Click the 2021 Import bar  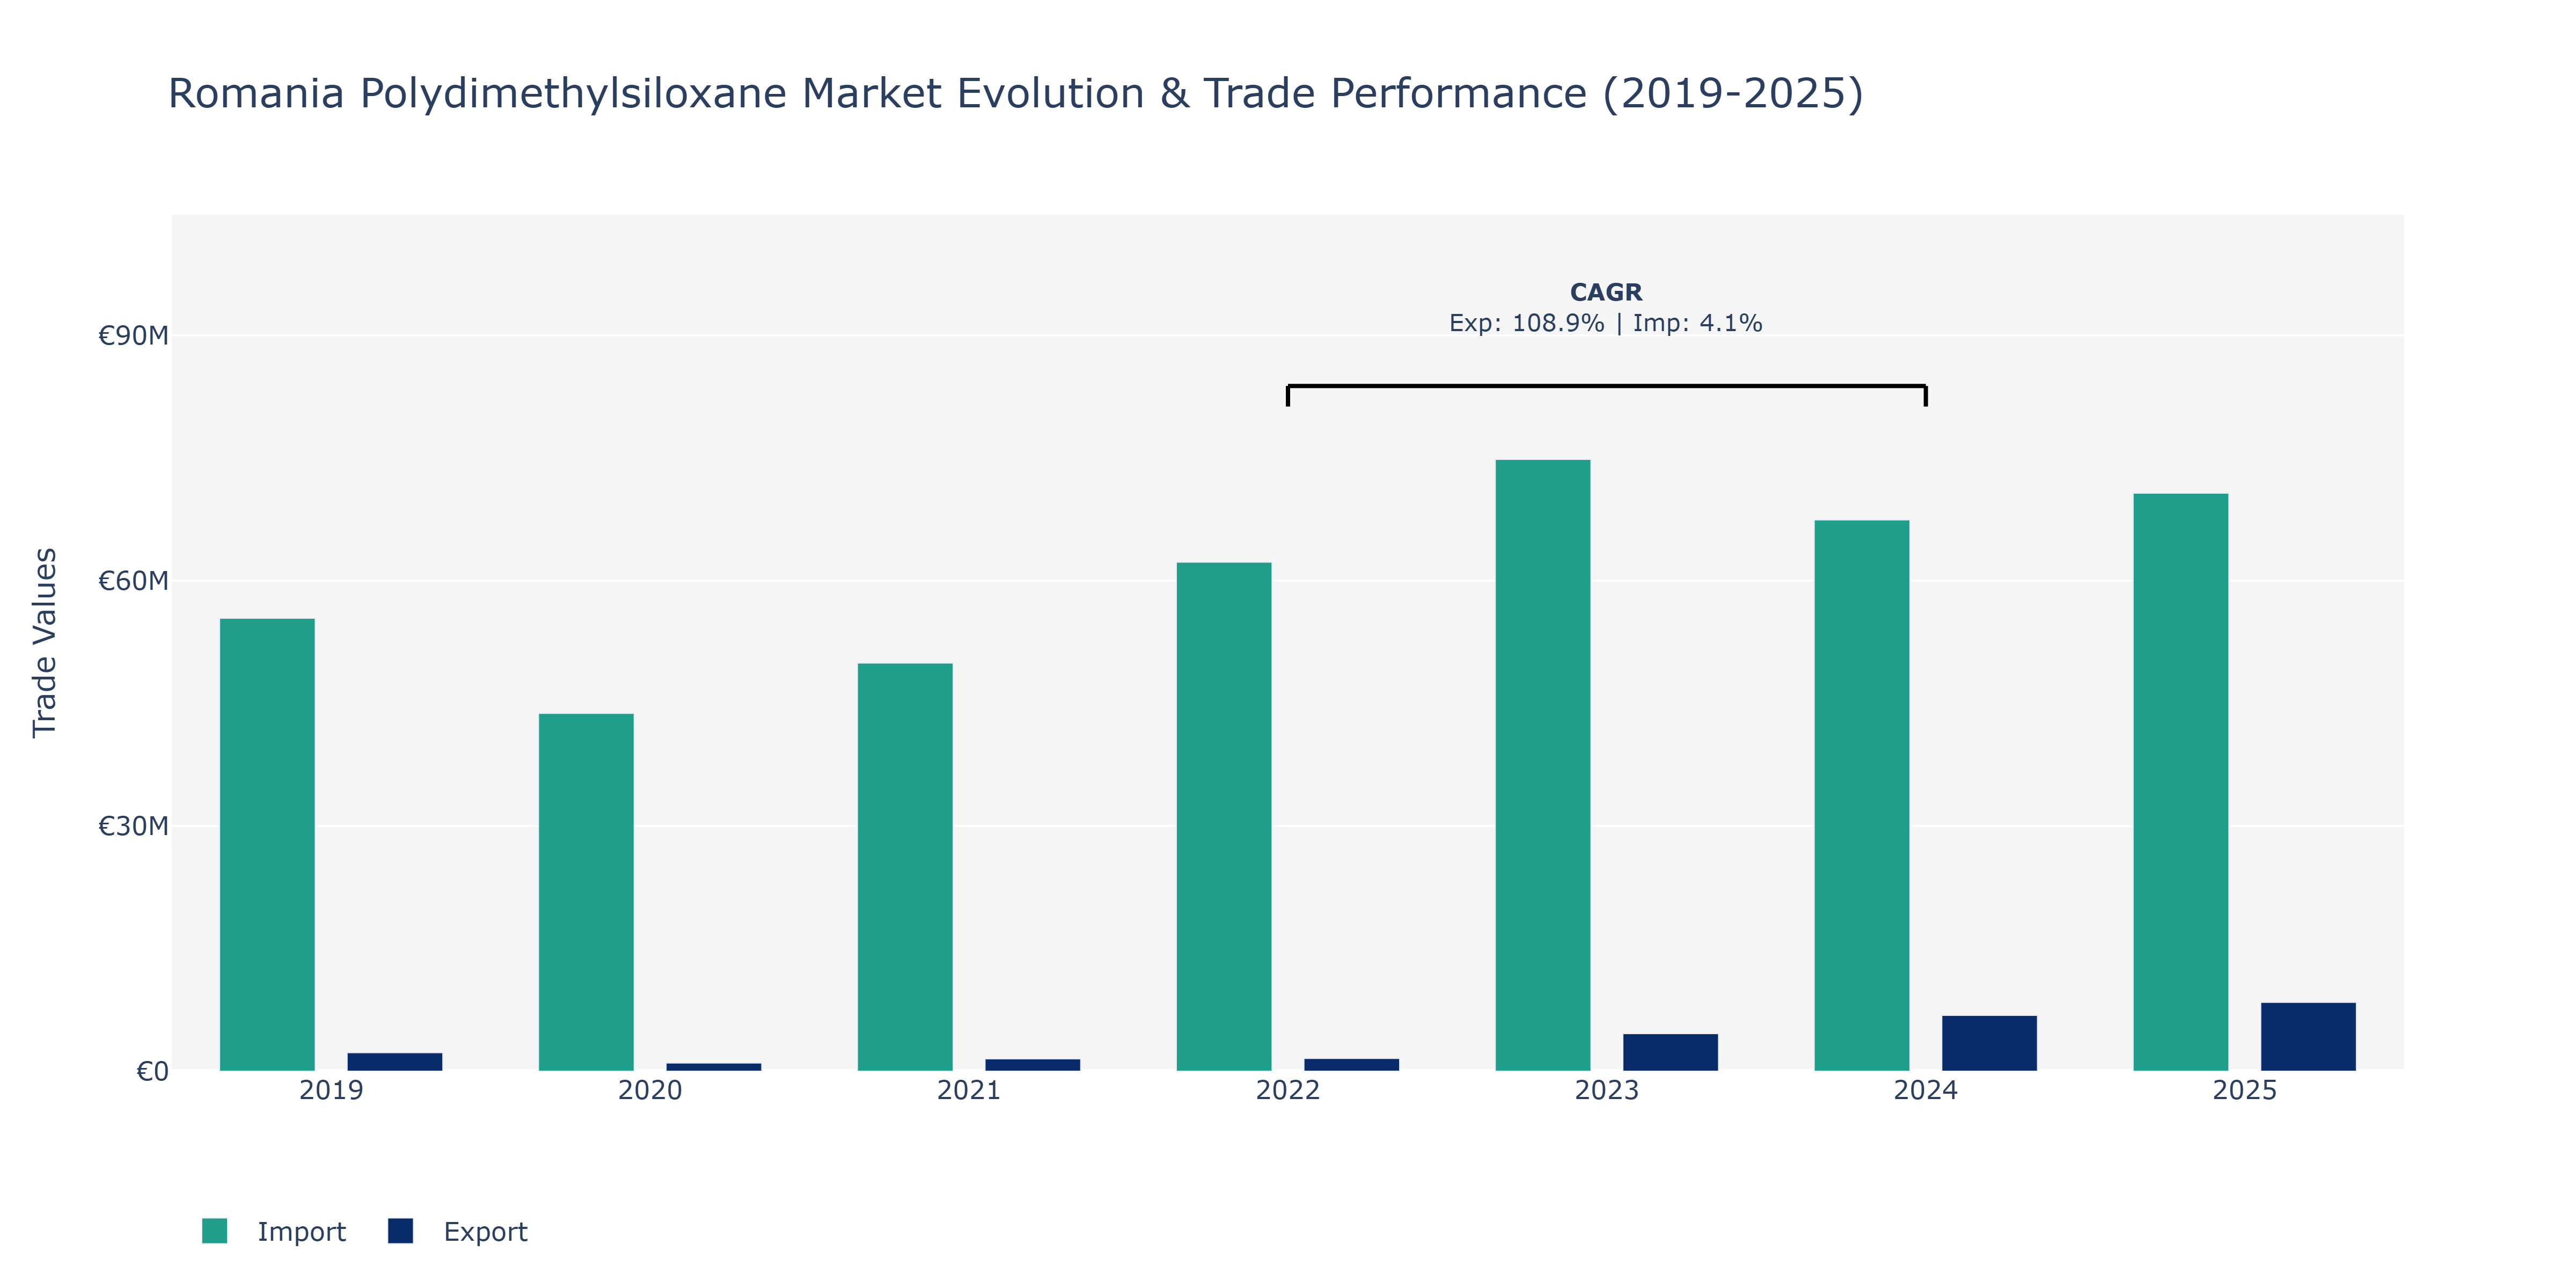click(x=905, y=867)
